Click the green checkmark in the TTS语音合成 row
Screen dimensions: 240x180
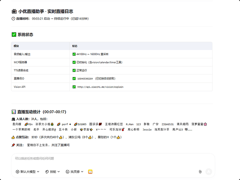pos(74,70)
